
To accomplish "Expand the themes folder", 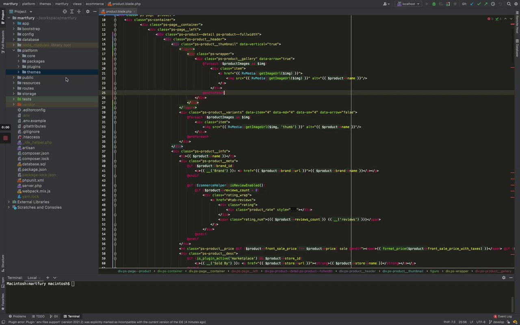I will click(x=19, y=72).
